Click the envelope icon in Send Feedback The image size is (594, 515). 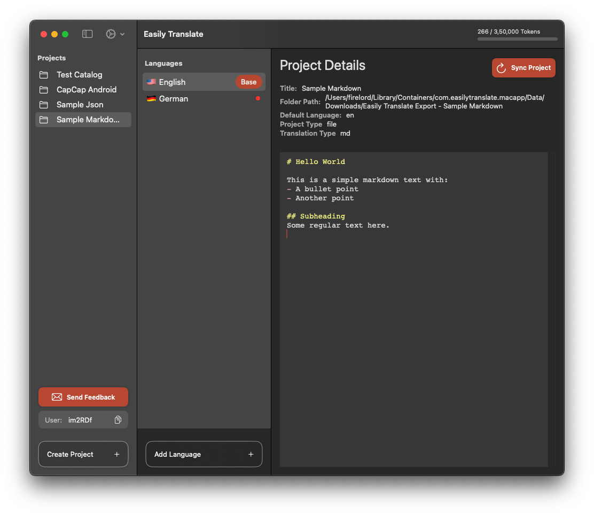coord(57,397)
